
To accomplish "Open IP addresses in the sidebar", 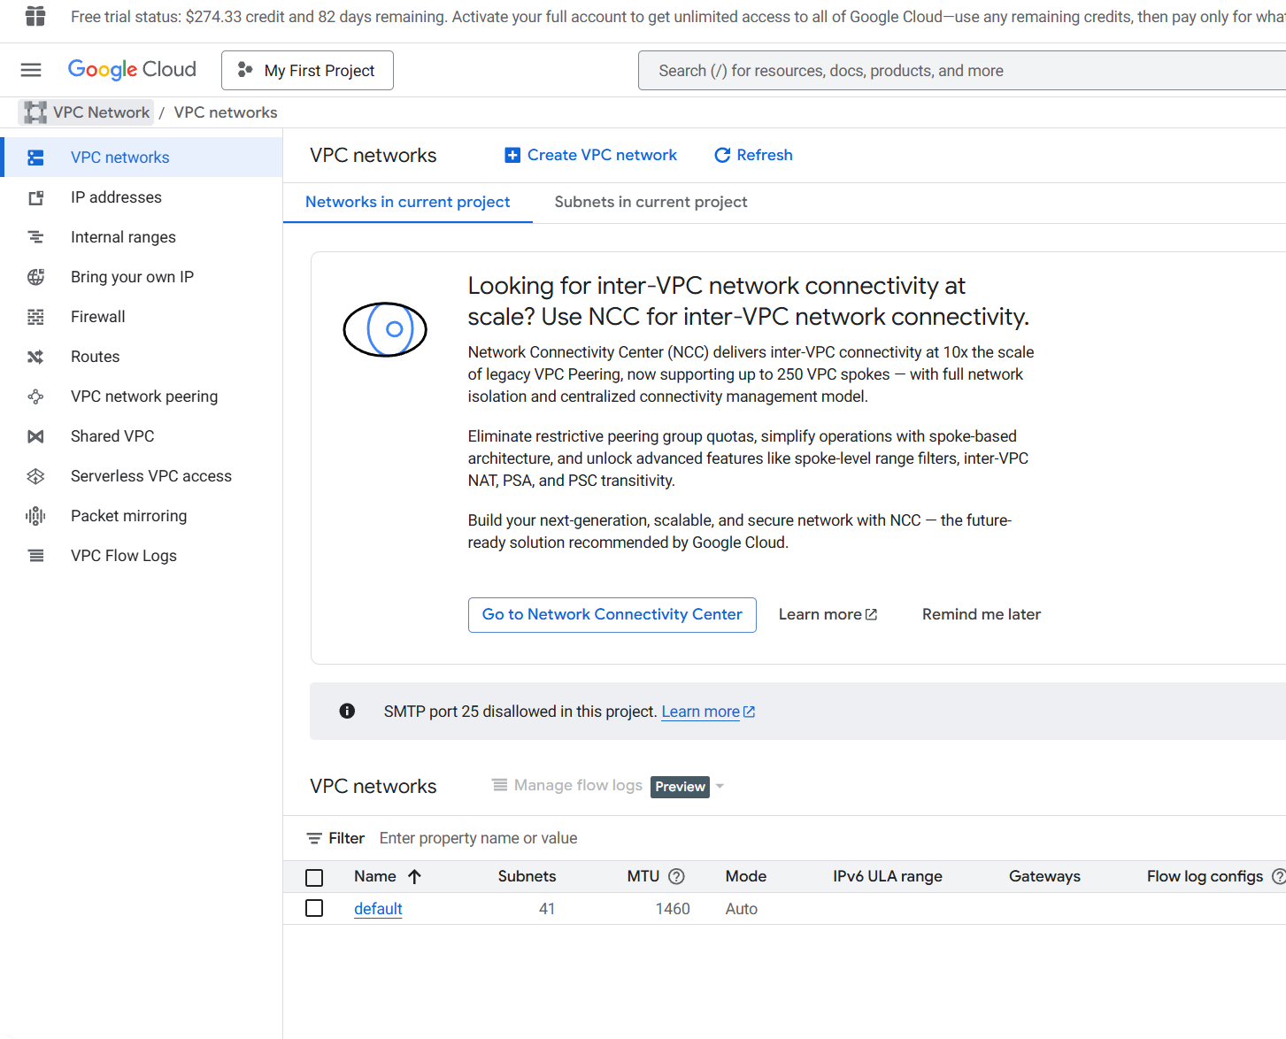I will (x=142, y=197).
